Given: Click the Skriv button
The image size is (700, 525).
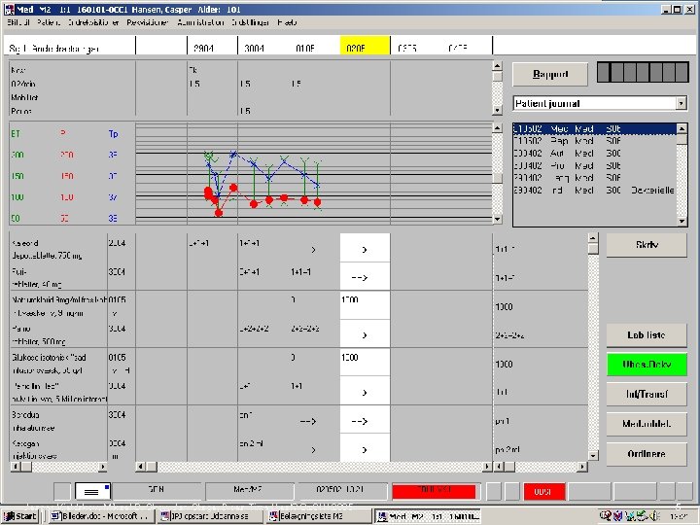Looking at the screenshot, I should click(647, 245).
